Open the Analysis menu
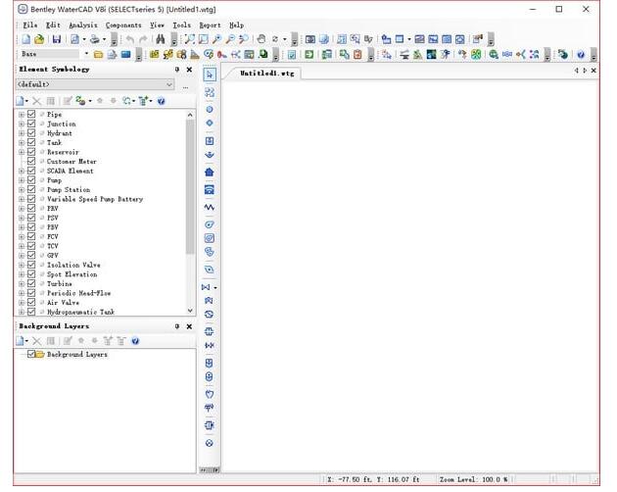 [x=83, y=25]
